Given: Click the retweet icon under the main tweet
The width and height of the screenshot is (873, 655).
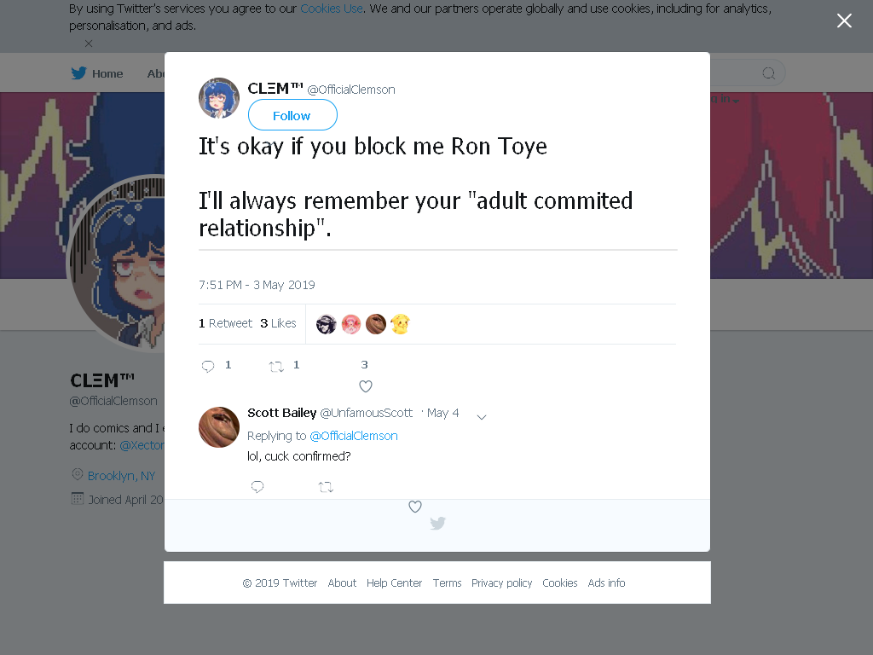Looking at the screenshot, I should pos(276,366).
